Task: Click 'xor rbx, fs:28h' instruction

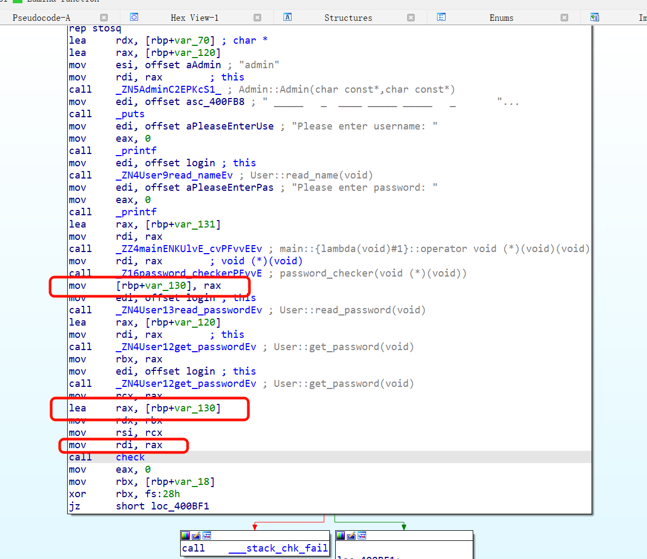Action: [x=125, y=493]
